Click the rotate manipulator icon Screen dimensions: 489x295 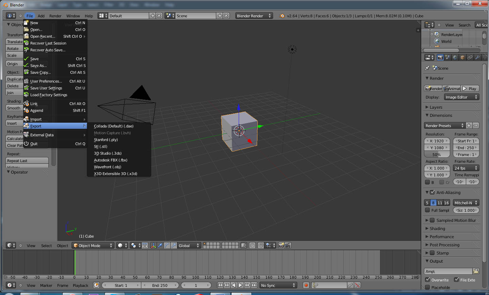[167, 245]
